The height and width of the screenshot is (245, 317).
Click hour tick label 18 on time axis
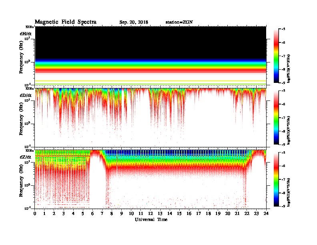(208, 213)
